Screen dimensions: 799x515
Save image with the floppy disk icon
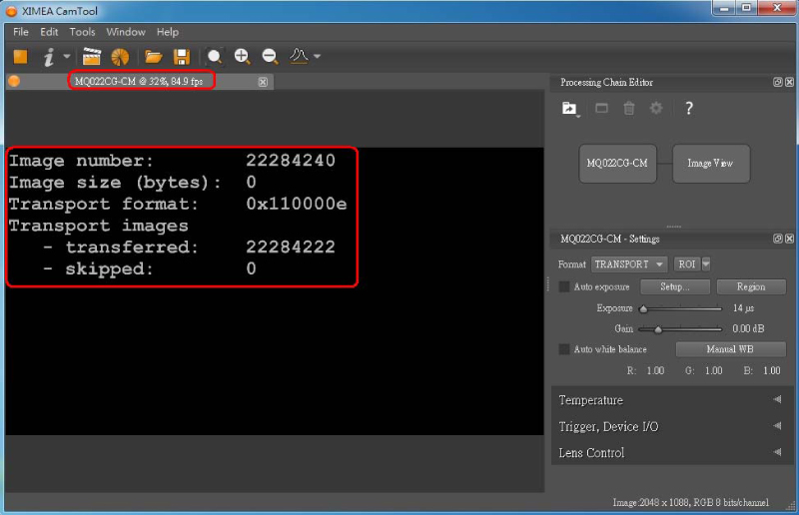[x=182, y=57]
